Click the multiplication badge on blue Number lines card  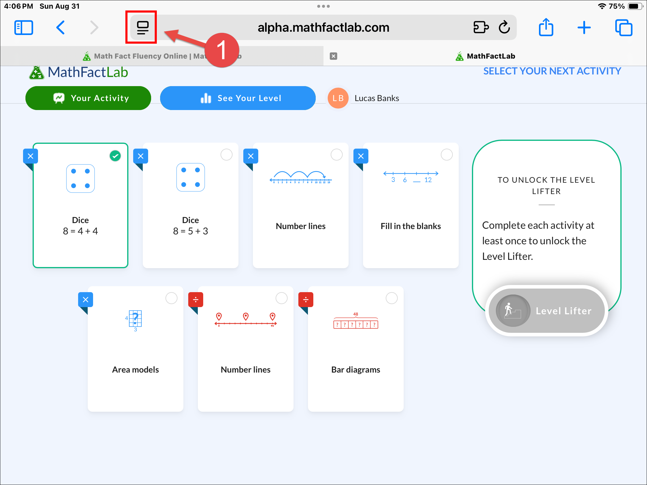tap(251, 156)
